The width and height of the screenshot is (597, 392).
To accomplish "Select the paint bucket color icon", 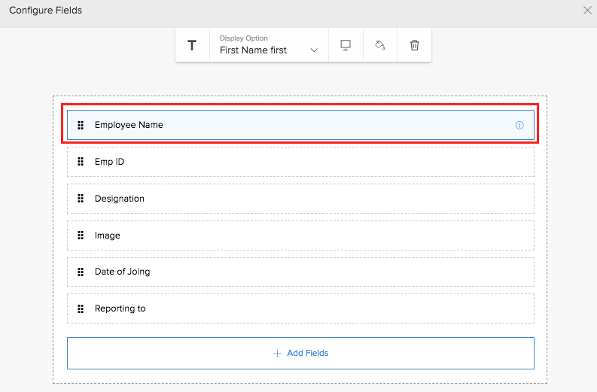I will pyautogui.click(x=380, y=45).
